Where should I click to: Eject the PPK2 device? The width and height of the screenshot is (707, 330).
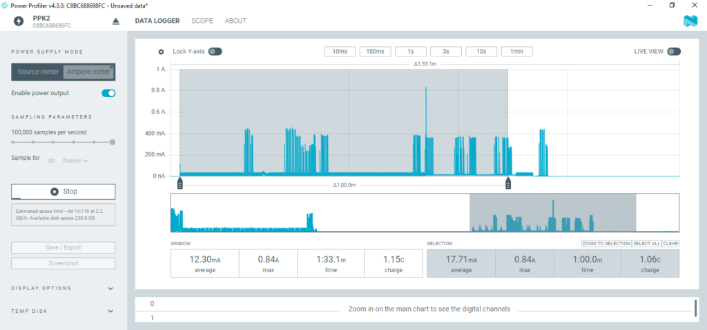tap(116, 21)
